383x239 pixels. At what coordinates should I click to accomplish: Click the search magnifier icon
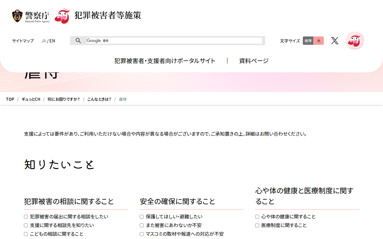coord(78,41)
